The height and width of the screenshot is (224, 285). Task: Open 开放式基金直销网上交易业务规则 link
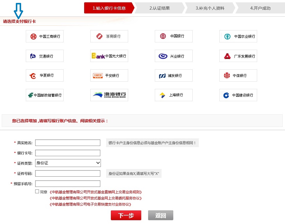[96, 192]
